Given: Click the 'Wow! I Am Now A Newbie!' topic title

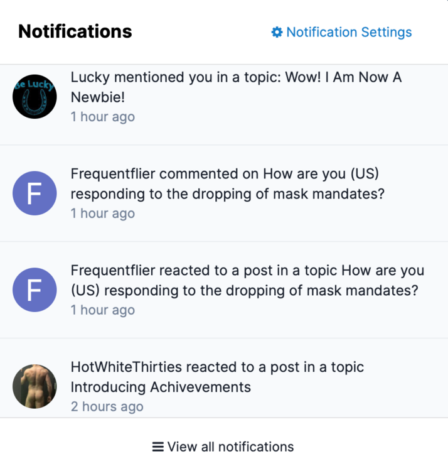Looking at the screenshot, I should (x=343, y=78).
